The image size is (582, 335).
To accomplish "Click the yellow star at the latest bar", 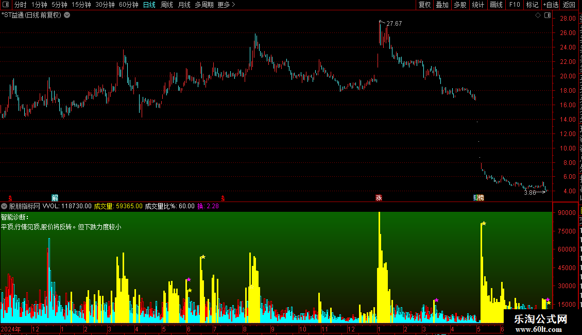I will pyautogui.click(x=549, y=303).
